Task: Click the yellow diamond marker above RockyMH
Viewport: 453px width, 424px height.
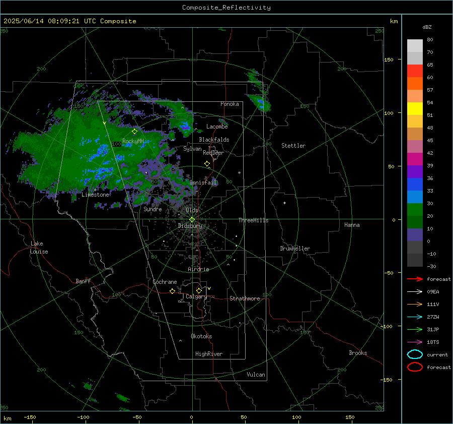Action: tap(134, 132)
